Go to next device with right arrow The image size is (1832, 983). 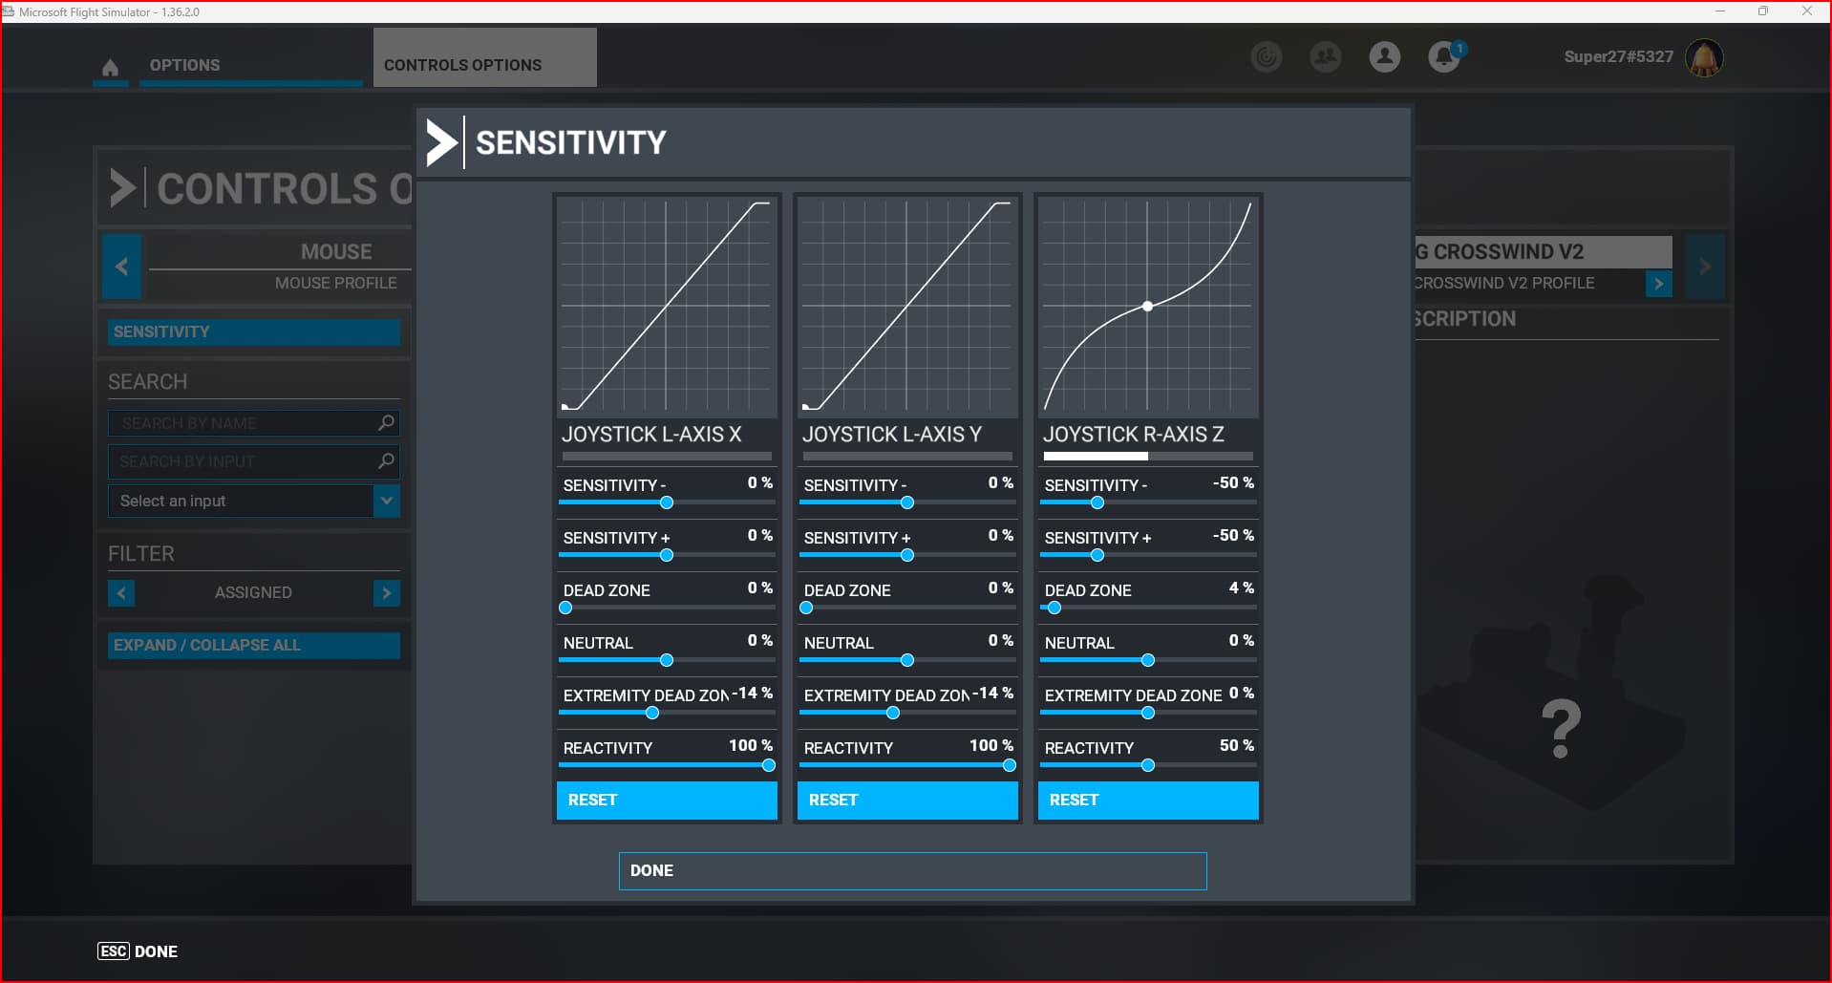pyautogui.click(x=1705, y=267)
